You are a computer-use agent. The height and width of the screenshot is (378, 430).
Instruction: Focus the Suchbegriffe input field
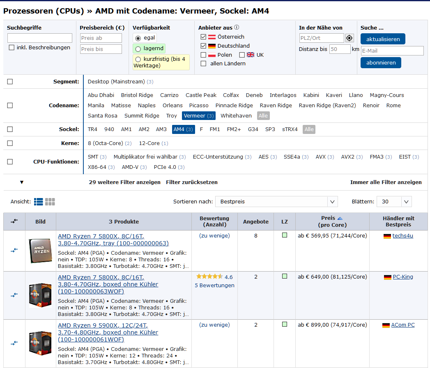40,38
